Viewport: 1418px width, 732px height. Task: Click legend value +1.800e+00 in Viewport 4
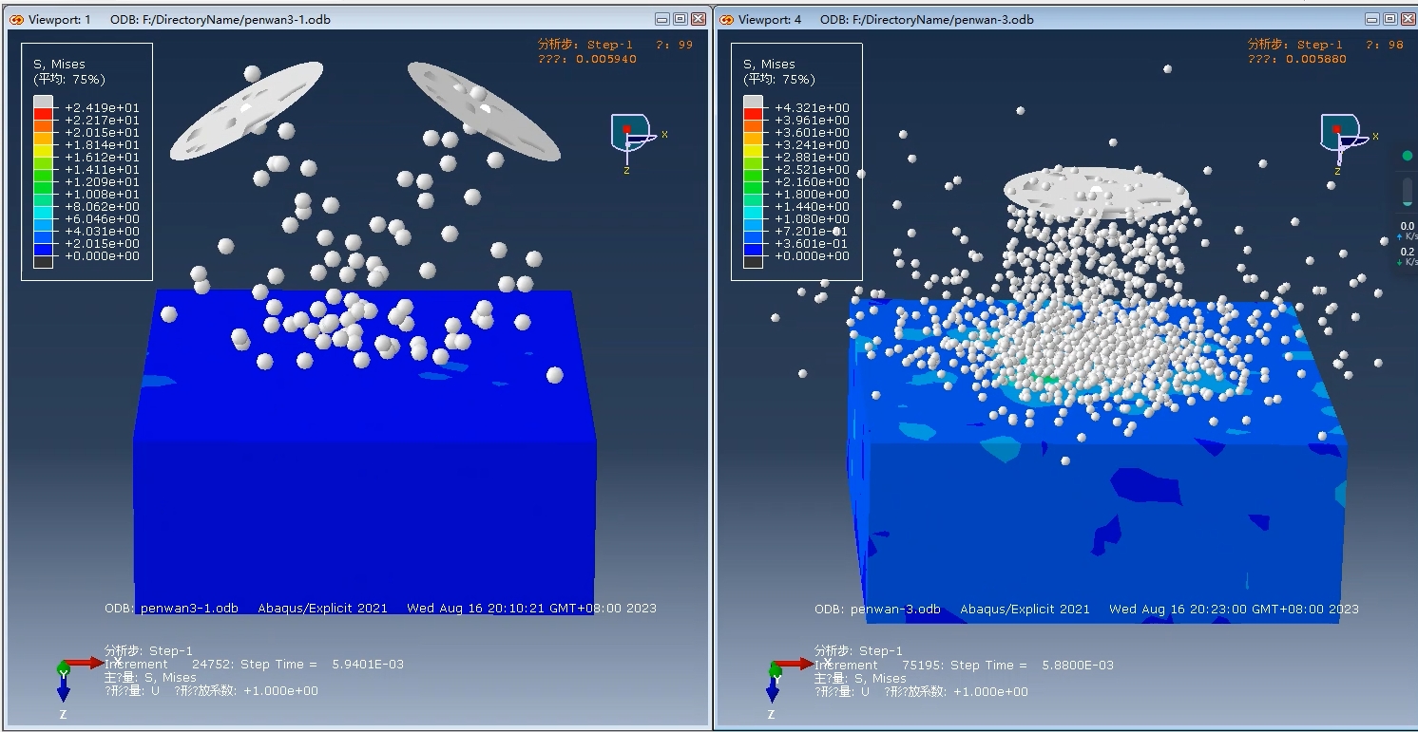(x=812, y=195)
